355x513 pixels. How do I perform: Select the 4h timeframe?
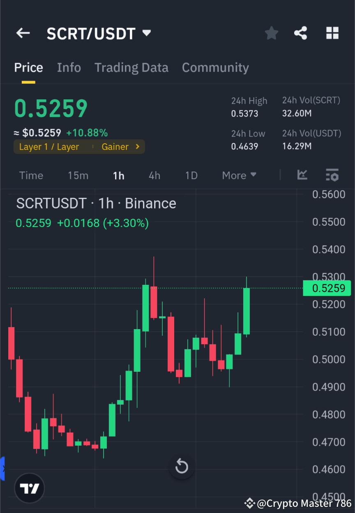point(154,175)
